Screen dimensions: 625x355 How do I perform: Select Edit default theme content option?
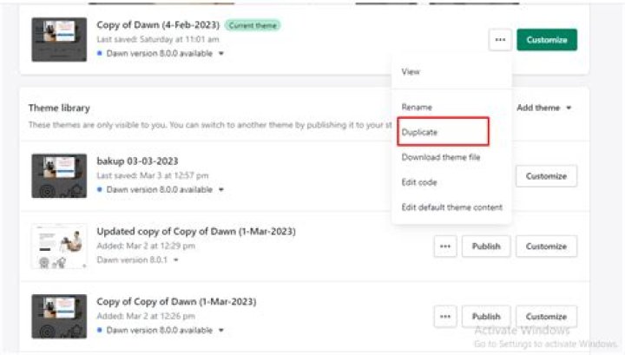tap(451, 207)
